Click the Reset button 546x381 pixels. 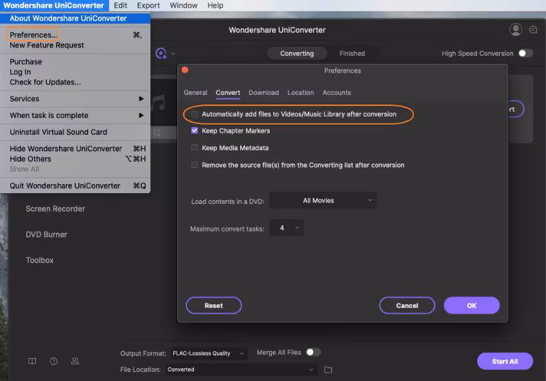tap(213, 305)
